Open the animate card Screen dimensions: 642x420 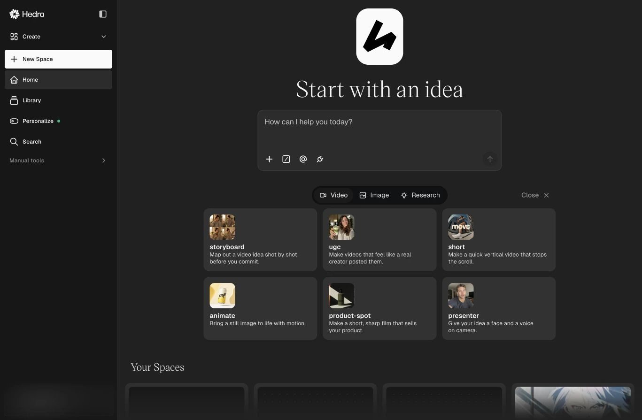click(x=260, y=308)
